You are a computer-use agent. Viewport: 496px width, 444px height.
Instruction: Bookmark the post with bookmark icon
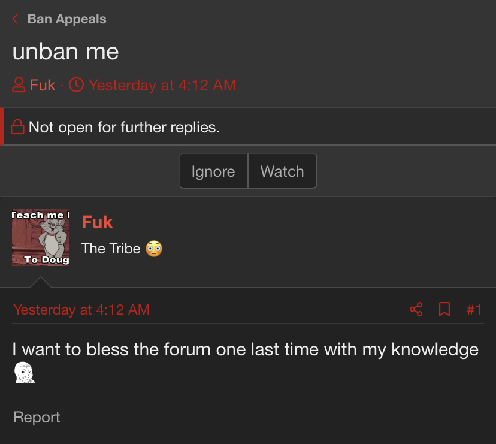[444, 309]
